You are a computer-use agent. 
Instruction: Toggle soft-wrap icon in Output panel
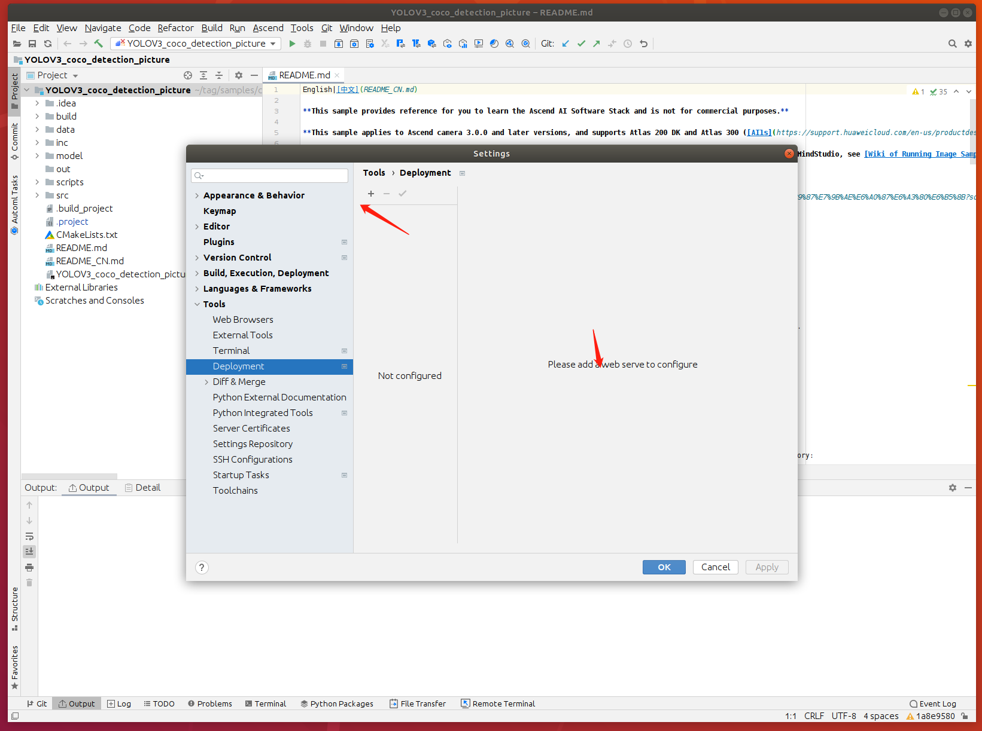[x=29, y=536]
